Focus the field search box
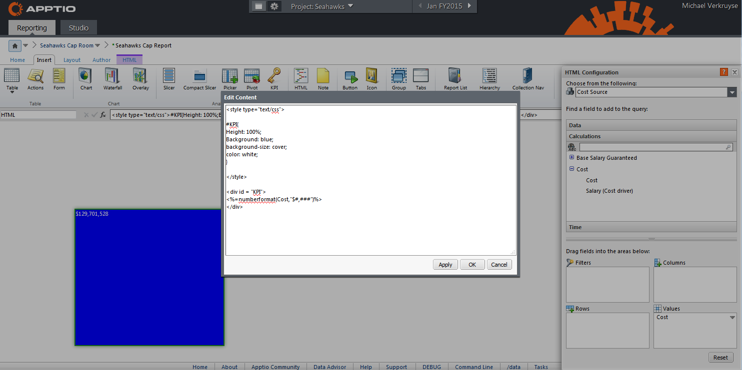 (x=656, y=147)
